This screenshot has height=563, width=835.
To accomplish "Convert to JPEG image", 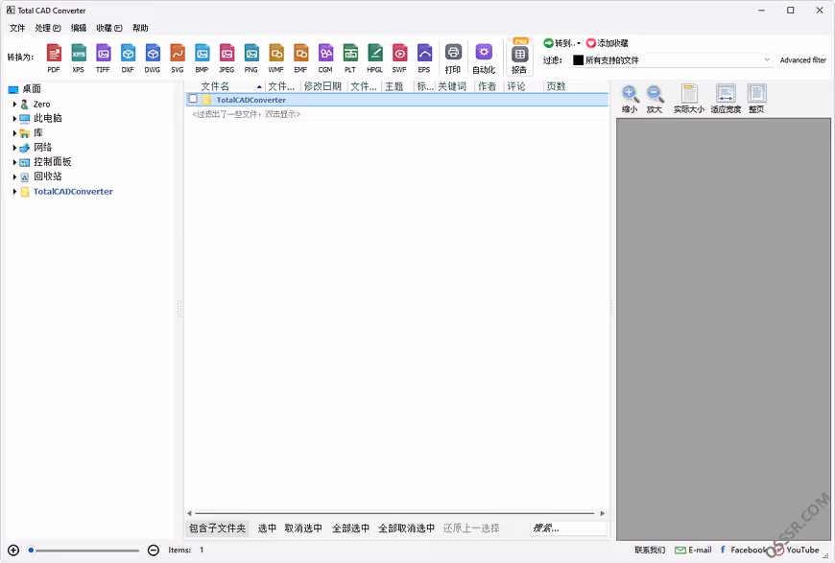I will (227, 58).
